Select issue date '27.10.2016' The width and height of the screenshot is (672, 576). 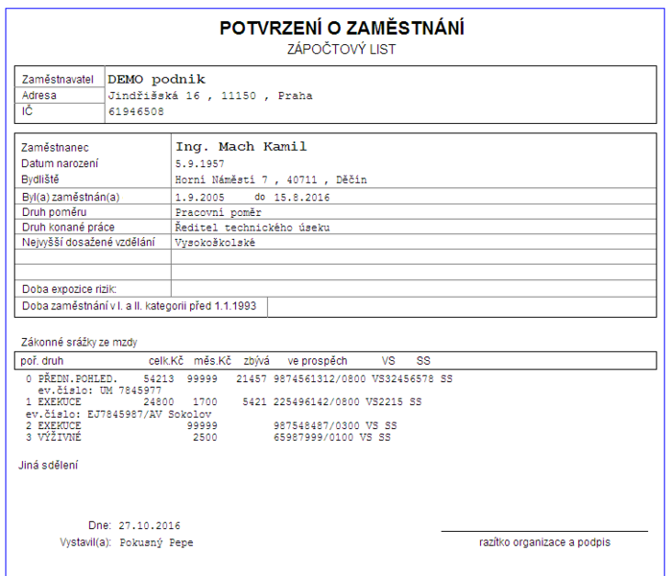coord(150,526)
